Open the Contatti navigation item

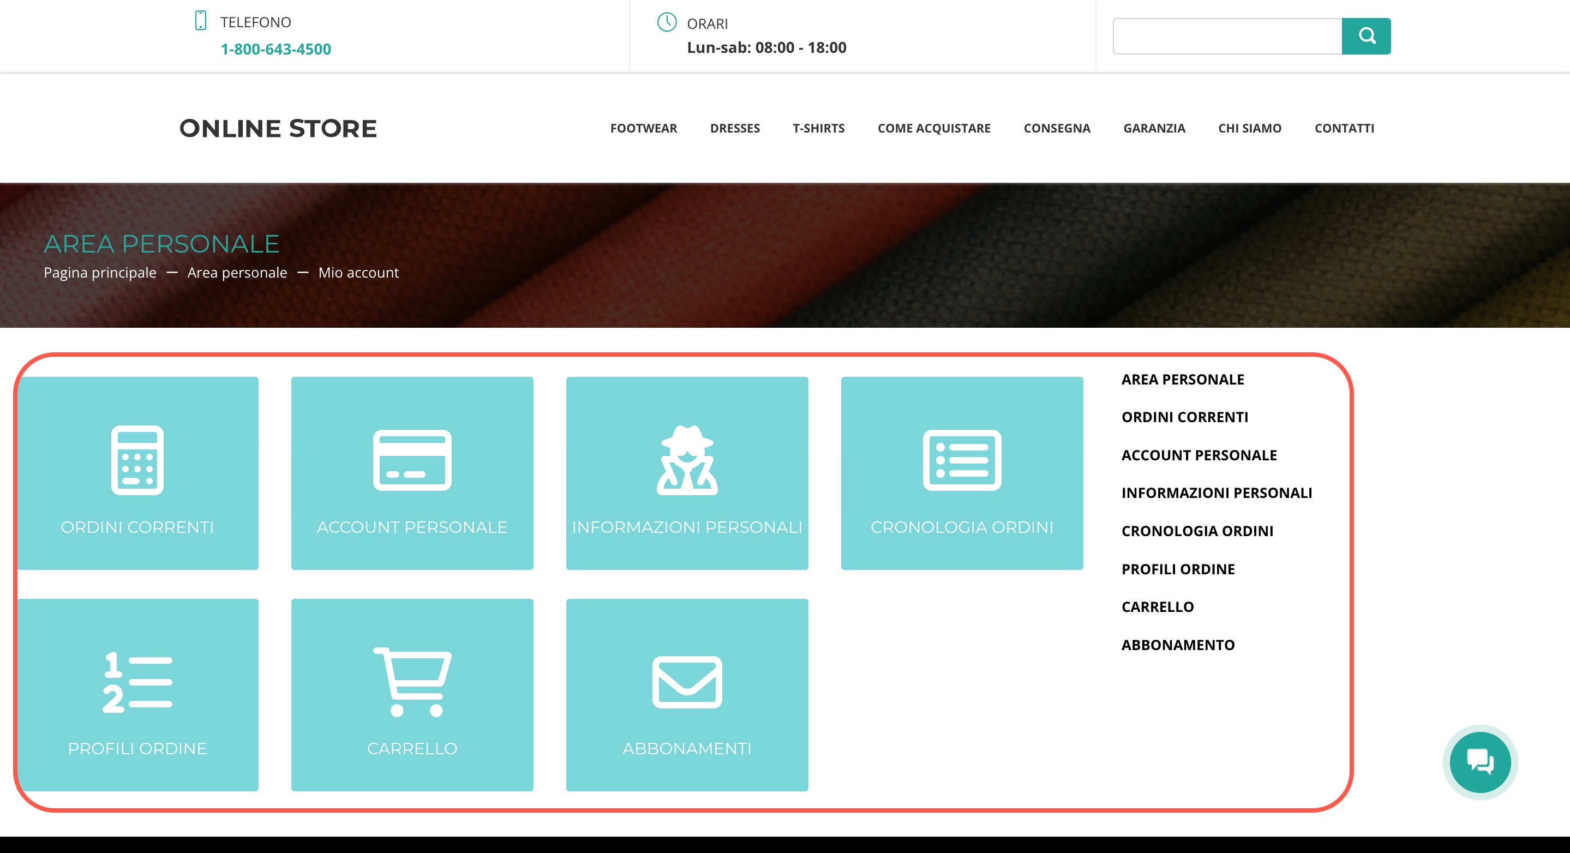(1344, 129)
